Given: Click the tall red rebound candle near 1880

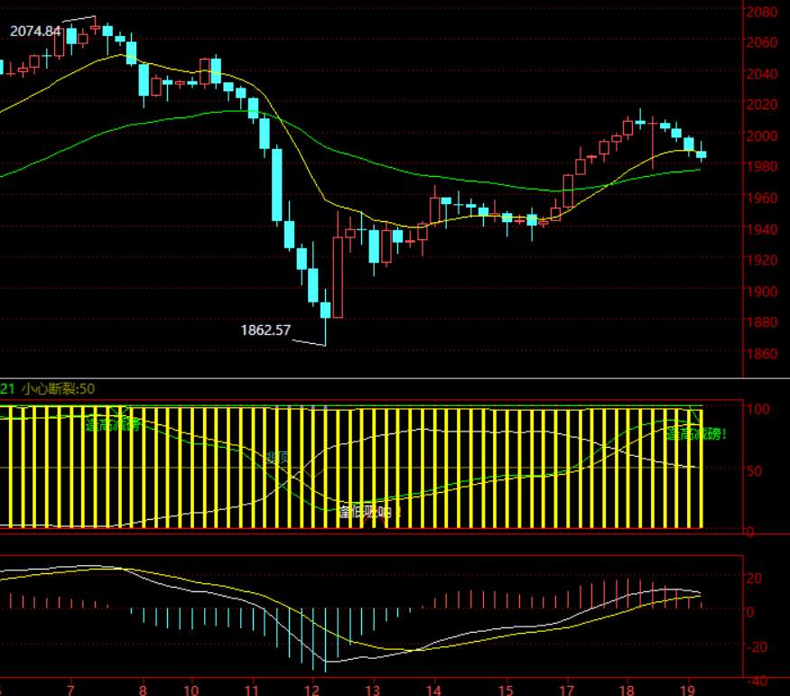Looking at the screenshot, I should 338,277.
